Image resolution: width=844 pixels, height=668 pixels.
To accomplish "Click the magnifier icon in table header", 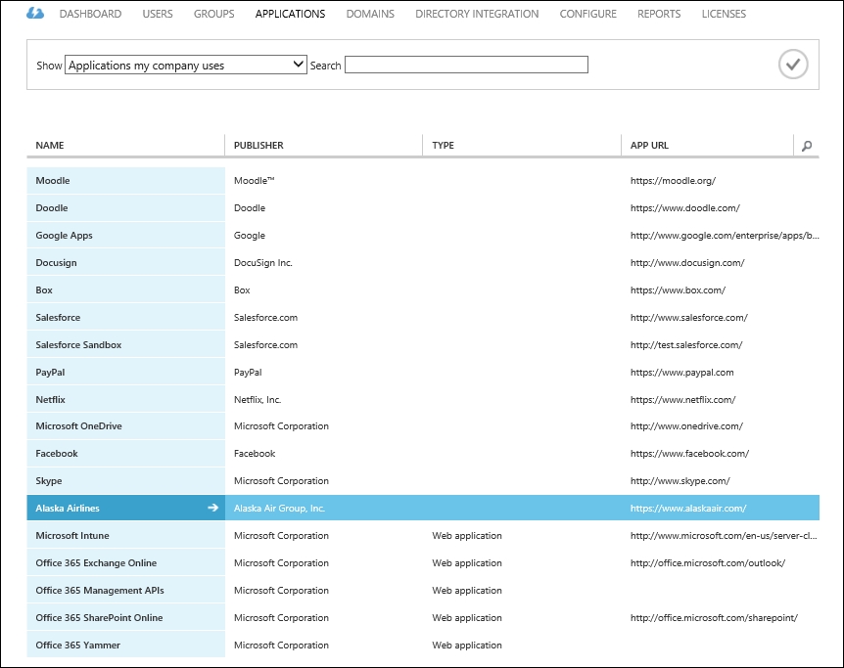I will pos(807,146).
